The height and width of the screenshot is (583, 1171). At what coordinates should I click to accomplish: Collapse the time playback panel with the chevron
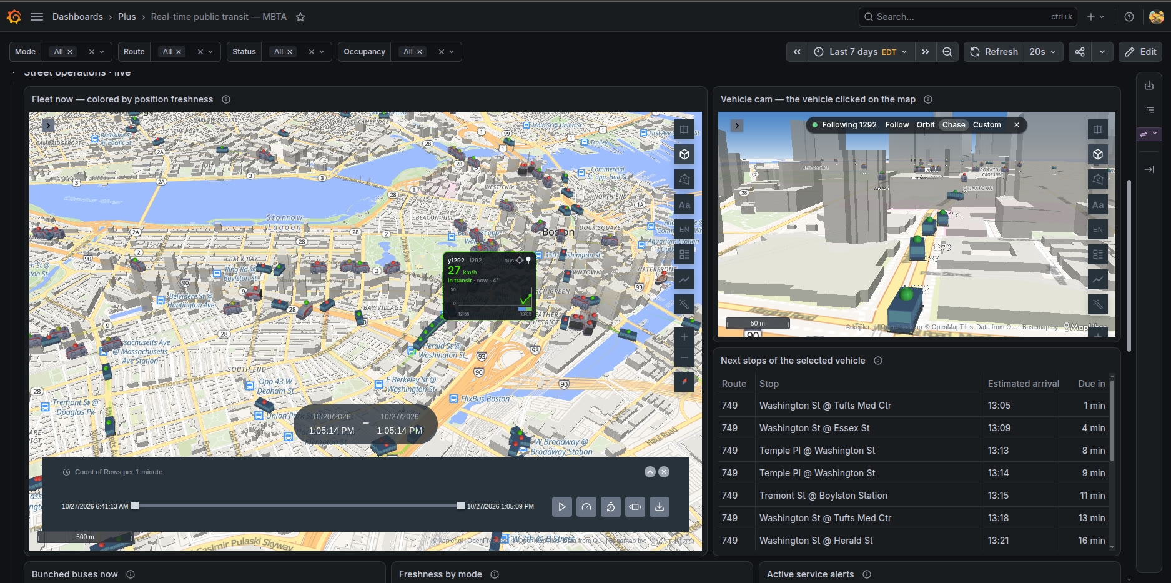tap(650, 472)
